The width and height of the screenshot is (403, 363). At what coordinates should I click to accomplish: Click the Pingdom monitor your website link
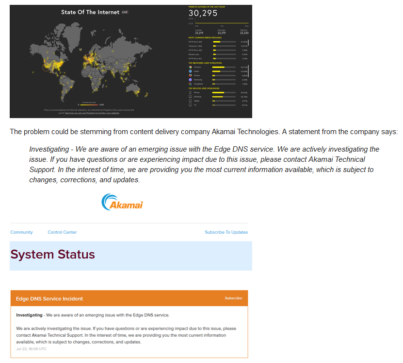pyautogui.click(x=92, y=113)
